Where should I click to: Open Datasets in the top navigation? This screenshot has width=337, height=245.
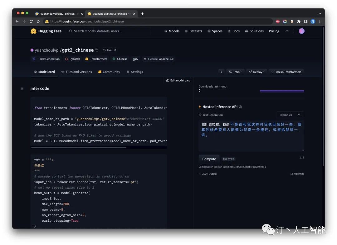click(x=193, y=31)
